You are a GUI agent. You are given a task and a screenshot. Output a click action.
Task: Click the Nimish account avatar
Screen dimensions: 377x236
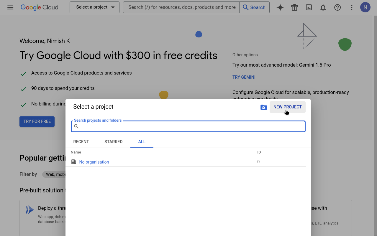click(365, 7)
